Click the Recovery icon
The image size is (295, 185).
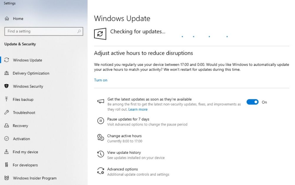coord(6,125)
